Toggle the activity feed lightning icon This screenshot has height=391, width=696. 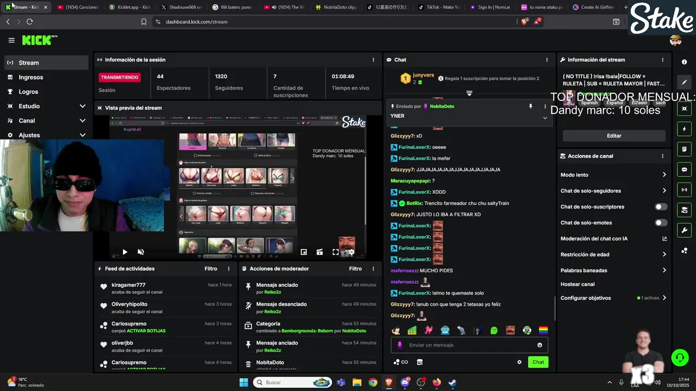[x=685, y=129]
